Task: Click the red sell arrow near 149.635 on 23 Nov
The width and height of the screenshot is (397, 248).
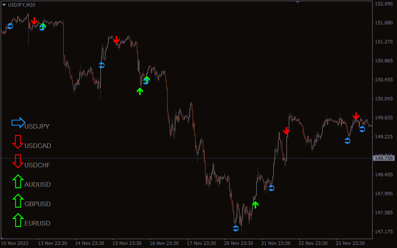Action: coord(356,116)
